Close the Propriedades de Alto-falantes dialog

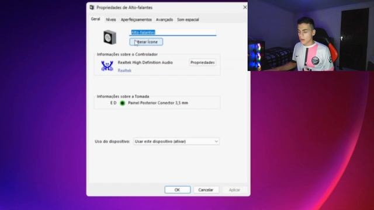(245, 8)
